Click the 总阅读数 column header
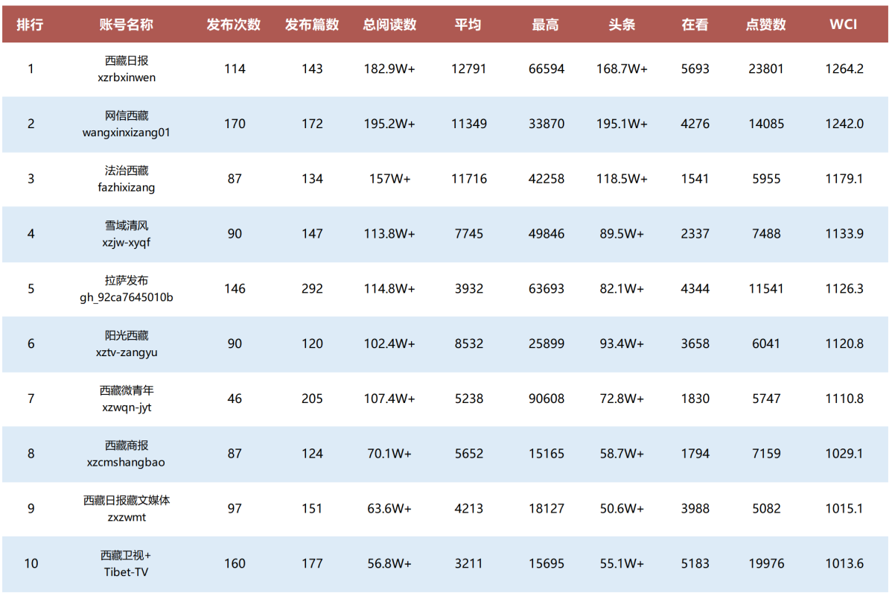892x596 pixels. click(389, 25)
